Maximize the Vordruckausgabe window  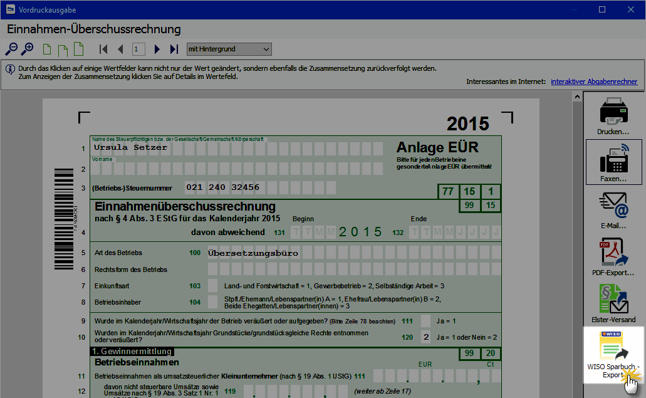tap(602, 9)
